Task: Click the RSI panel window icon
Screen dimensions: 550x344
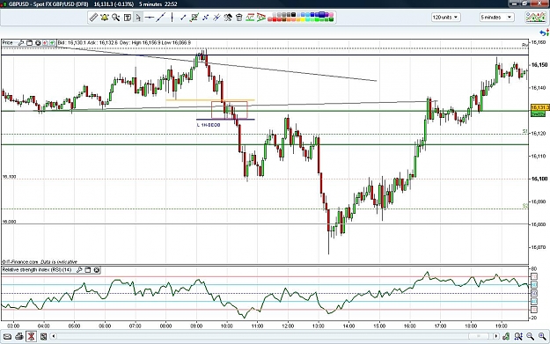Action: tap(88, 270)
